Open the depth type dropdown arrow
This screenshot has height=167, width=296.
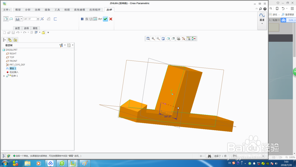tap(22, 19)
